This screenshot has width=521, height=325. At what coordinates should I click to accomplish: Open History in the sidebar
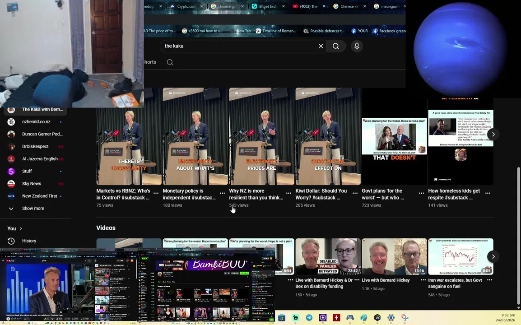click(x=35, y=241)
